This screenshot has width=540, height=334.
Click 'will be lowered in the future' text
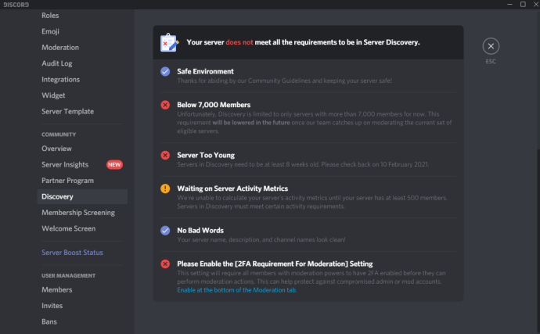[x=251, y=123]
